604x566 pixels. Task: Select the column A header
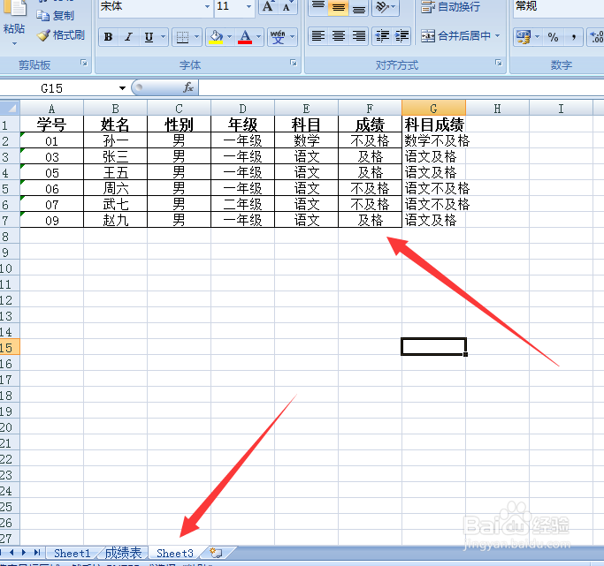click(x=51, y=109)
